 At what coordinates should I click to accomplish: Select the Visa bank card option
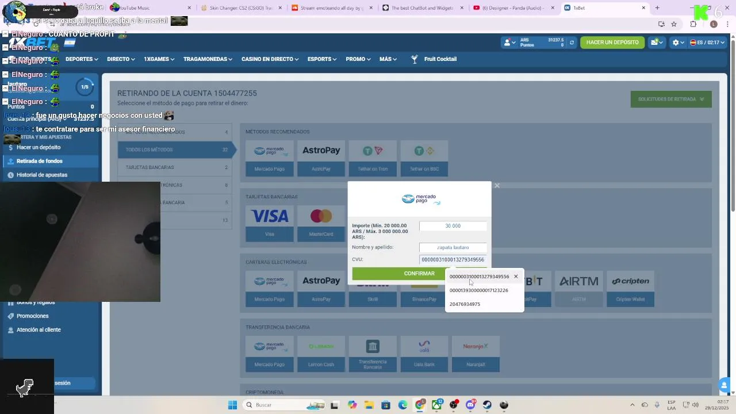[x=269, y=223]
